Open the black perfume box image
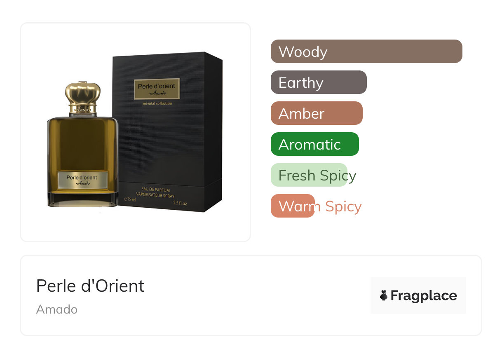This screenshot has width=502, height=356. click(x=167, y=132)
